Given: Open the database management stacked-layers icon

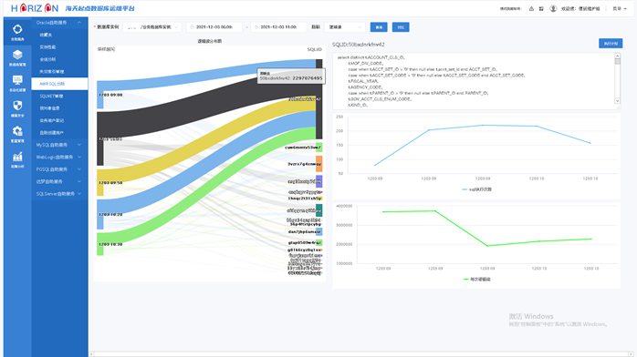Looking at the screenshot, I should point(17,55).
